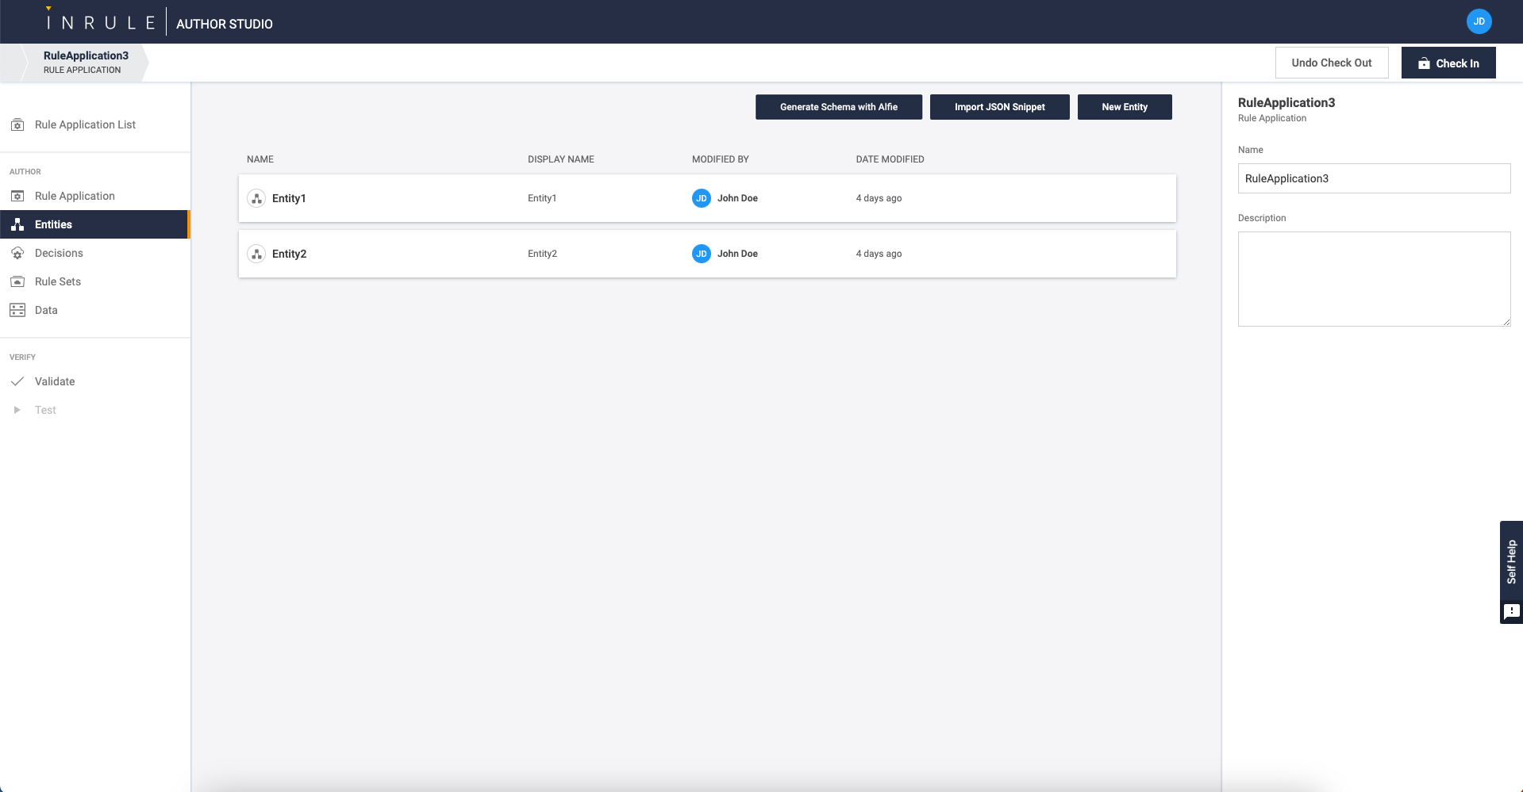Click display name Entity1 cell
The image size is (1523, 792).
coord(542,198)
